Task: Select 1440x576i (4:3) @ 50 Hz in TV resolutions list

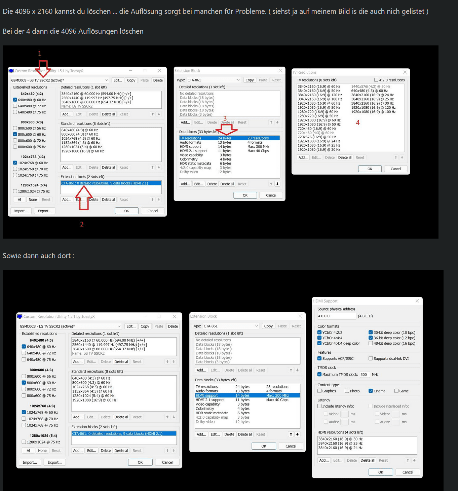Action: click(x=371, y=86)
